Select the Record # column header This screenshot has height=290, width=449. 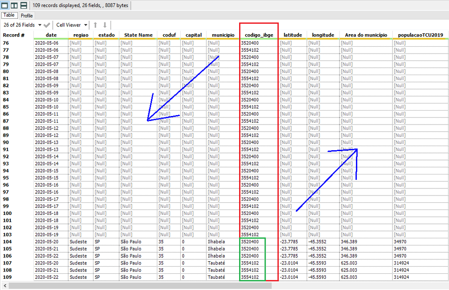pos(14,35)
